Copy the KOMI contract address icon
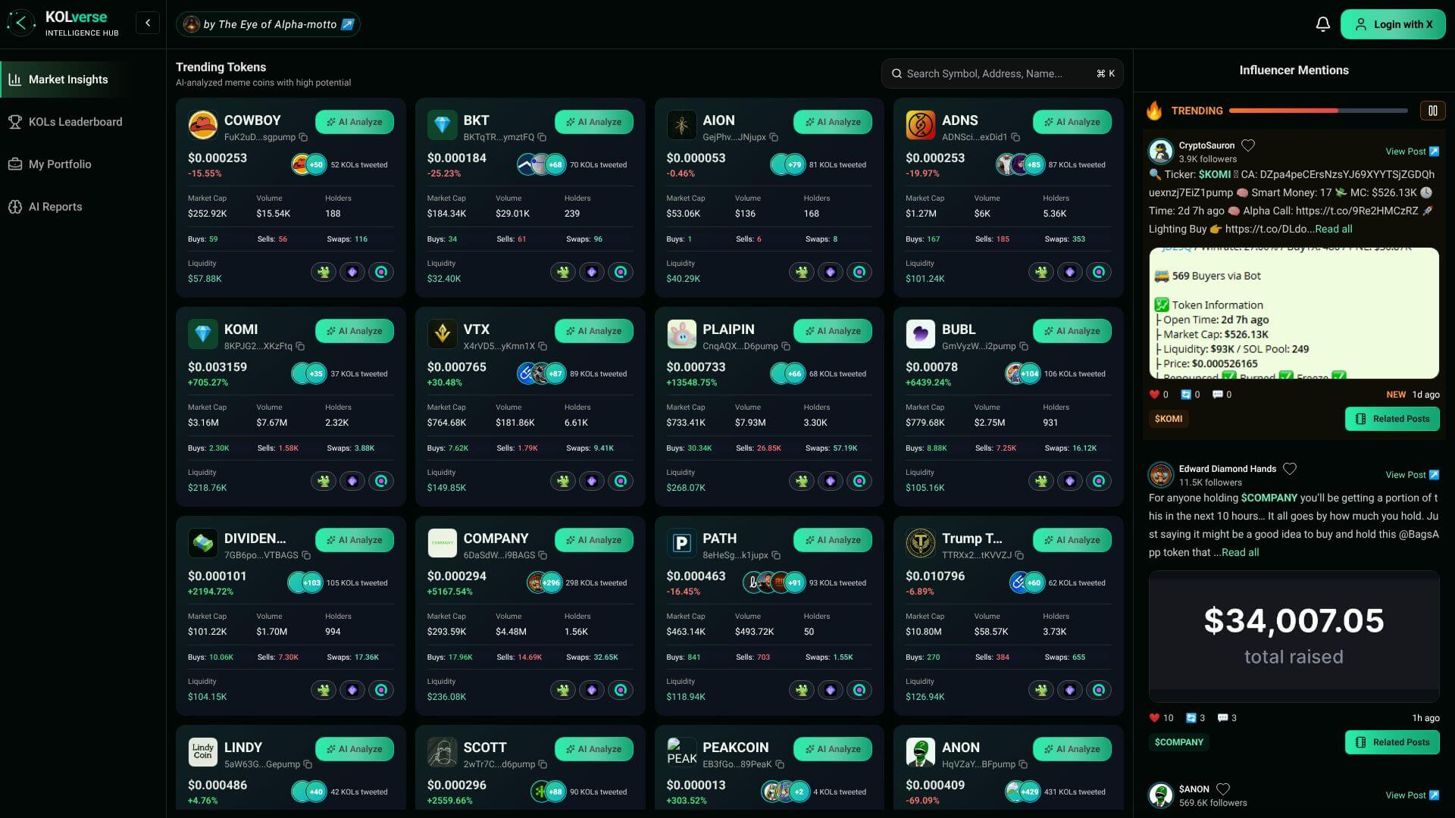The image size is (1455, 818). coord(300,346)
